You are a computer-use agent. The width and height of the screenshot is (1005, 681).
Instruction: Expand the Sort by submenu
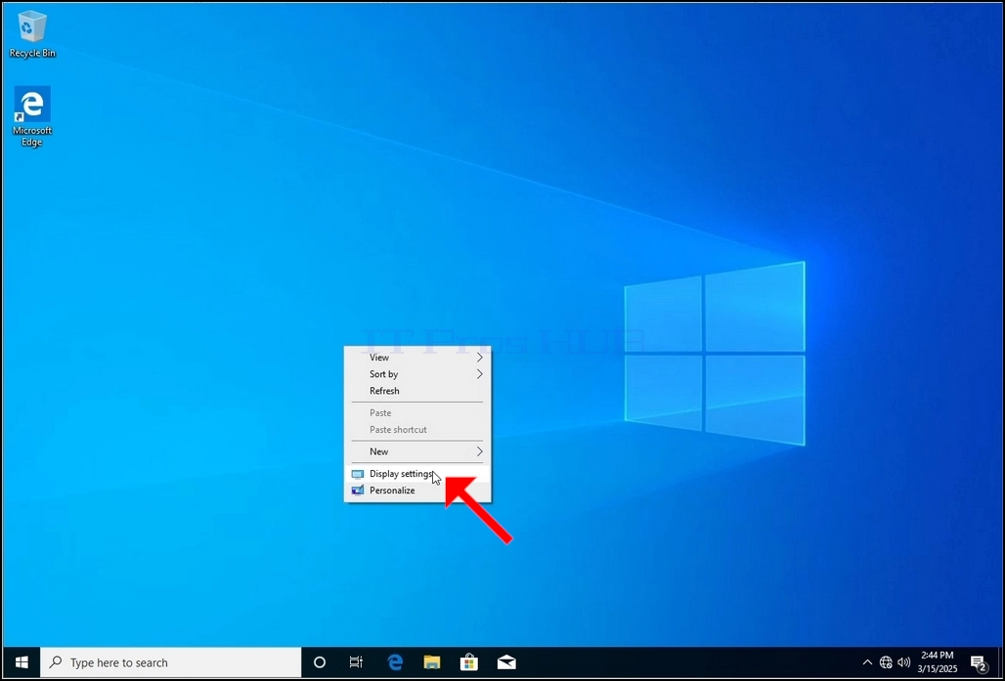tap(417, 374)
